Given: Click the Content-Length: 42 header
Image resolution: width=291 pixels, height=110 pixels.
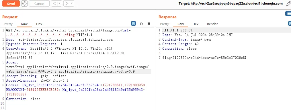Looking at the screenshot, I should coord(180,44).
